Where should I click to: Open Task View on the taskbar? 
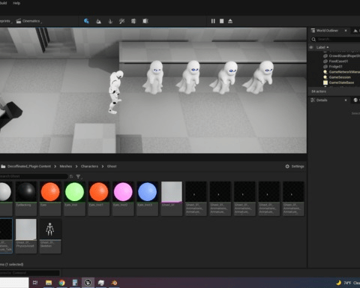click(x=35, y=283)
